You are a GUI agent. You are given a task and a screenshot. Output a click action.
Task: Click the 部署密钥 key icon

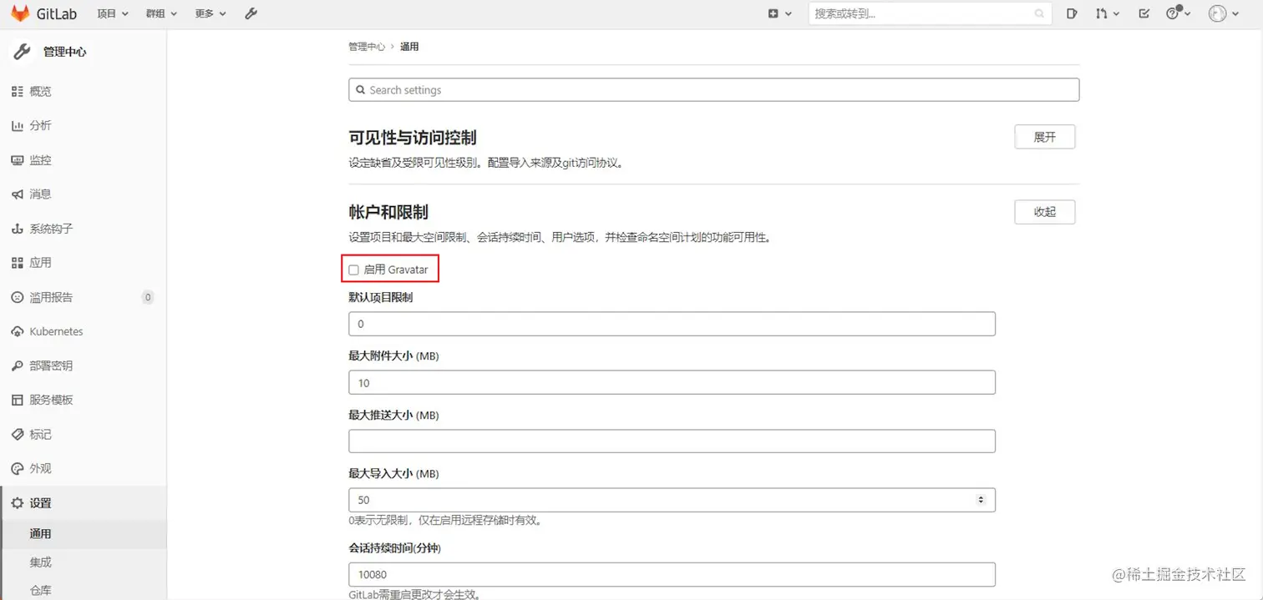pos(17,366)
